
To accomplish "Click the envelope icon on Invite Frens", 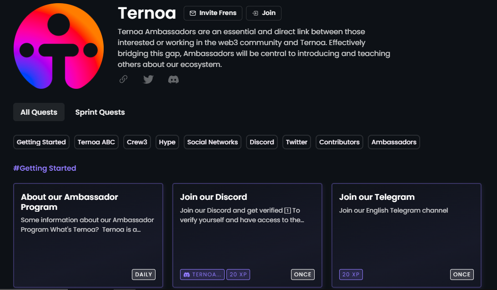I will [193, 13].
